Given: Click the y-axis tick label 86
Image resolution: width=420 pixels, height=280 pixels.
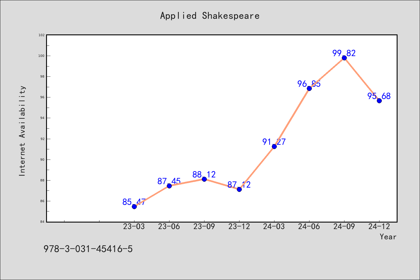Looking at the screenshot, I should pyautogui.click(x=43, y=201).
